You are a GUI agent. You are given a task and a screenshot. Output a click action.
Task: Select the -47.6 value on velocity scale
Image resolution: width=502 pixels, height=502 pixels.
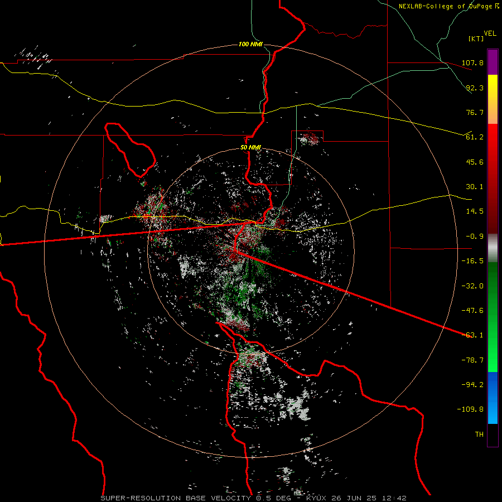[472, 311]
